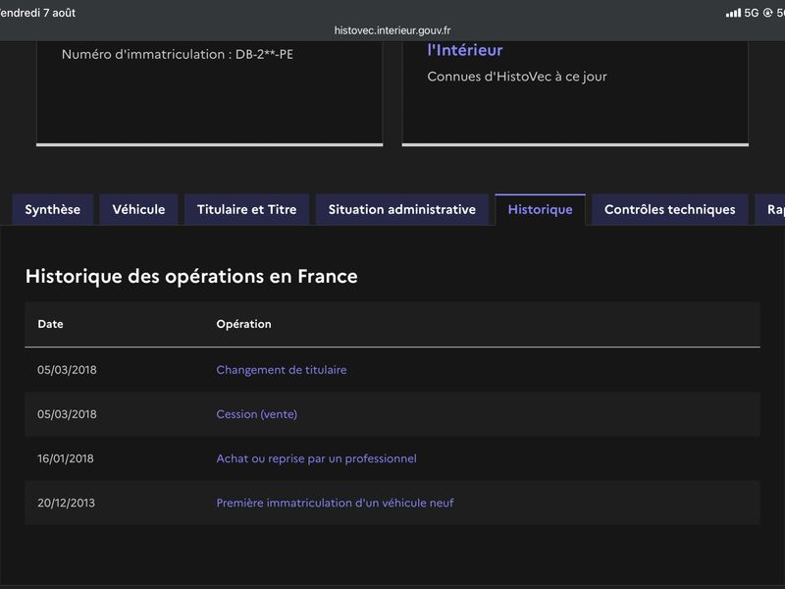The width and height of the screenshot is (785, 589).
Task: Tap the histovec.interieur.gouv.fr address bar
Action: click(x=392, y=30)
